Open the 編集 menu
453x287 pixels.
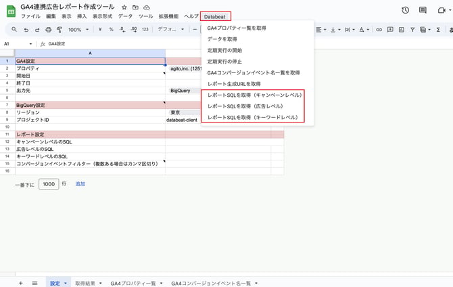51,16
